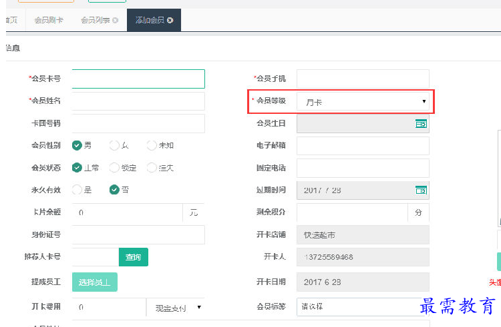Image resolution: width=501 pixels, height=327 pixels.
Task: Focus the 推荐人卡号 input field
Action: pyautogui.click(x=96, y=257)
